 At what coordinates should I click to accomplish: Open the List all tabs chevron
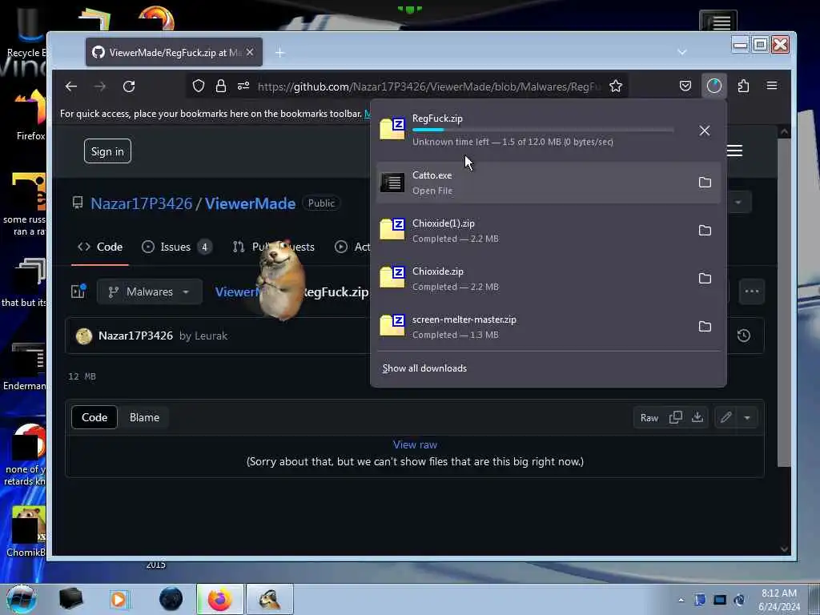pos(681,52)
